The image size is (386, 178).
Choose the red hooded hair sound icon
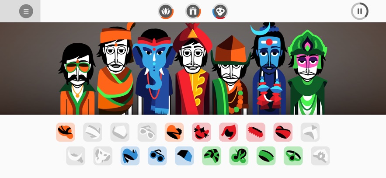229,132
